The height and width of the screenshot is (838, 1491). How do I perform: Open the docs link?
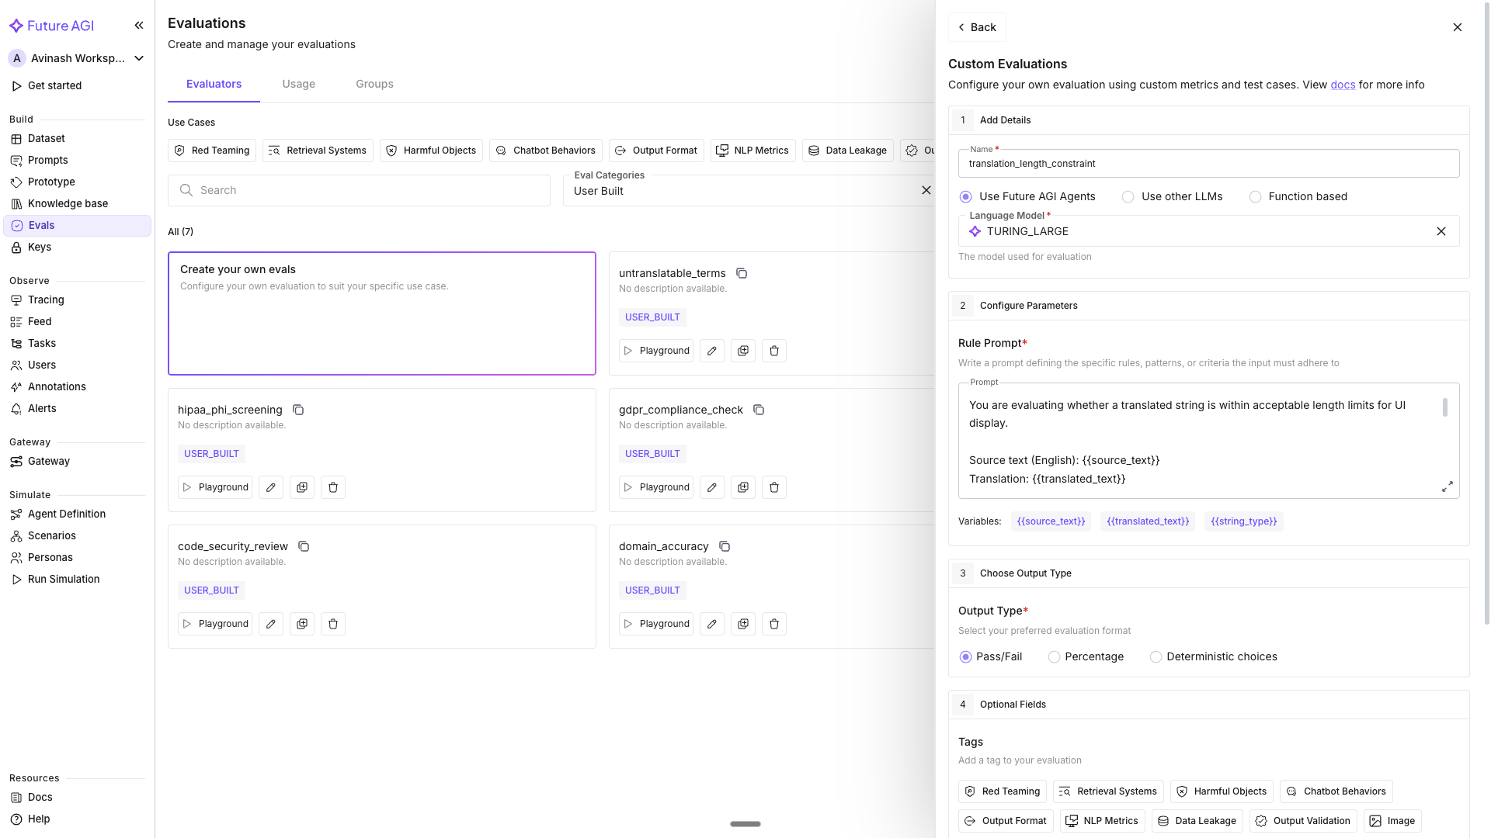click(x=1342, y=85)
